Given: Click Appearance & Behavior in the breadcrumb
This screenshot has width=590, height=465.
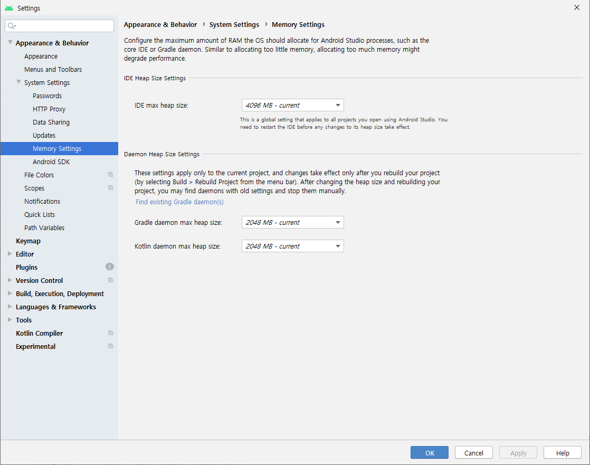Looking at the screenshot, I should [160, 24].
